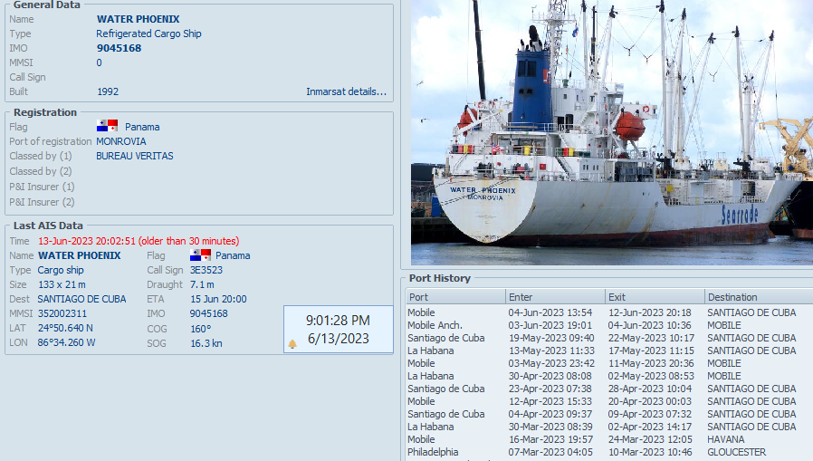Click the MMSI value 352002311
813x461 pixels.
point(62,313)
